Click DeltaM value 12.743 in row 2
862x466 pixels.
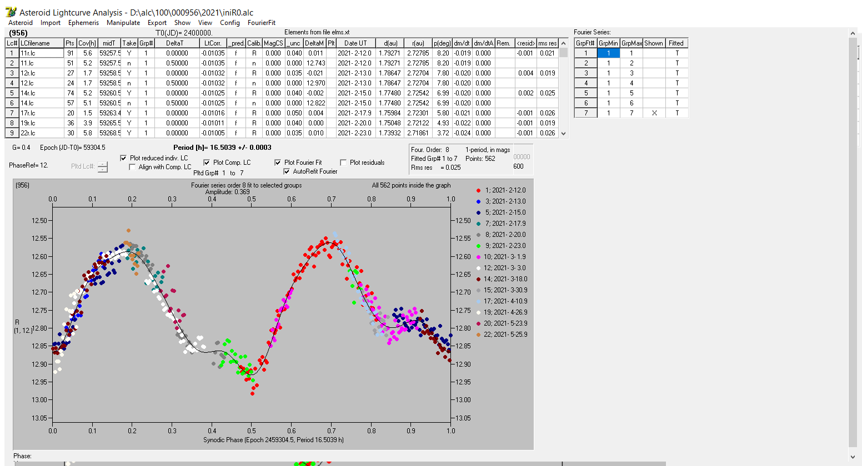coord(314,63)
